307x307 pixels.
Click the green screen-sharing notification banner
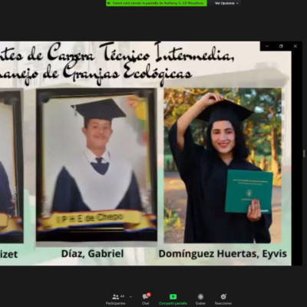click(x=157, y=3)
